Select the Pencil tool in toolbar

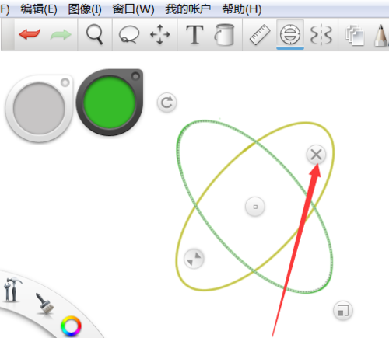click(380, 36)
